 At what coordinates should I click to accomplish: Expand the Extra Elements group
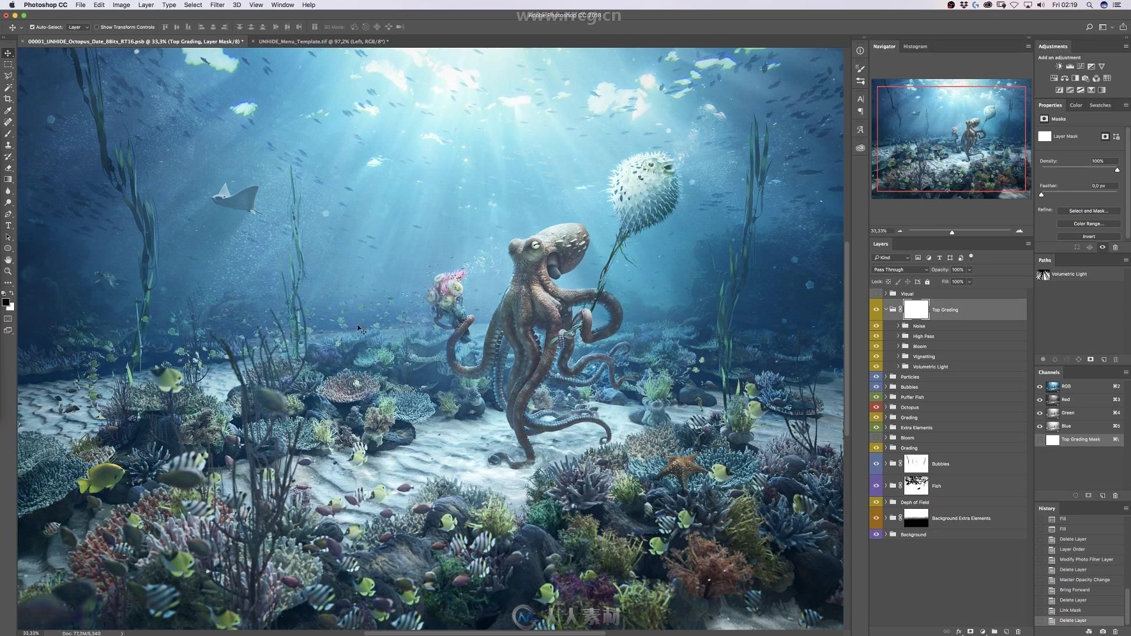click(x=885, y=428)
